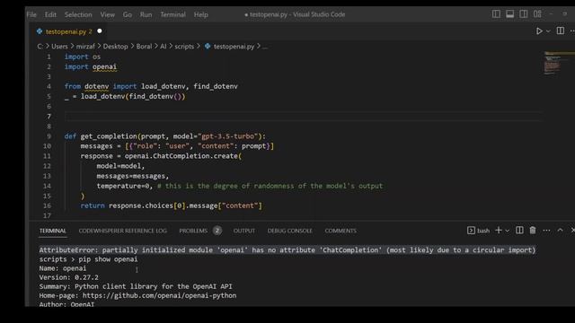The height and width of the screenshot is (323, 575).
Task: Open the Terminal menu
Action: click(172, 14)
